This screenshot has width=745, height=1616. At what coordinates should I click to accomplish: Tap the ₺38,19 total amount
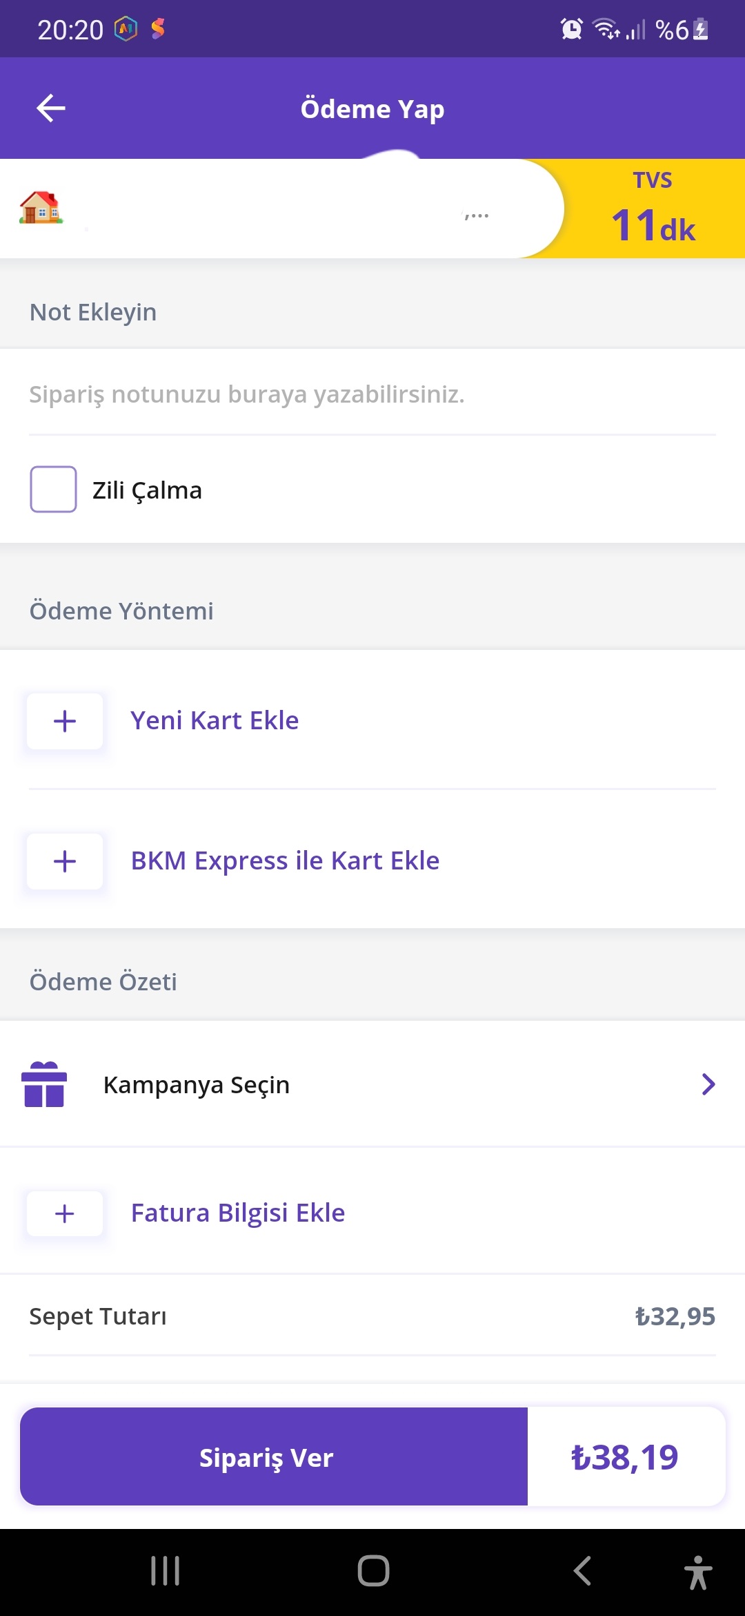[625, 1457]
